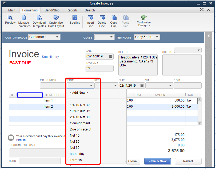Open the date calendar picker icon

[110, 56]
